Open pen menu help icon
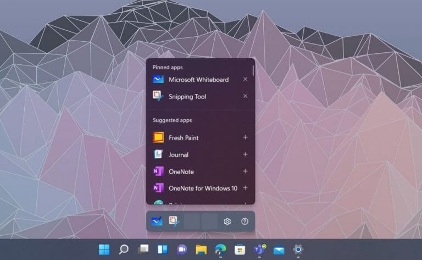Screen dimensions: 422x260 coord(245,222)
